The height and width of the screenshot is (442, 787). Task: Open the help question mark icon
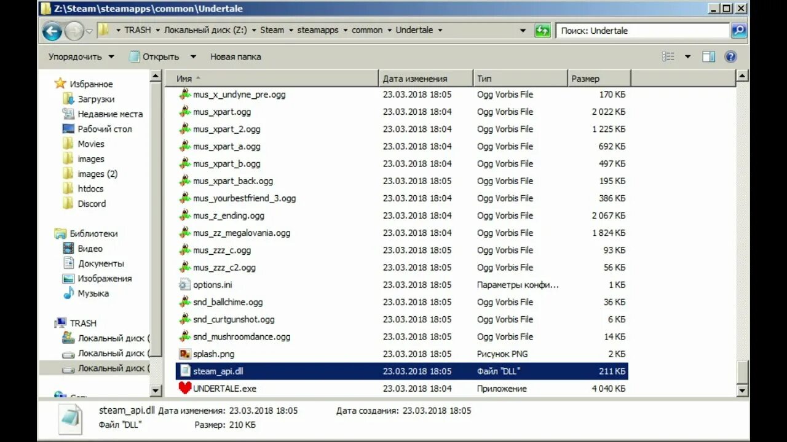tap(730, 56)
